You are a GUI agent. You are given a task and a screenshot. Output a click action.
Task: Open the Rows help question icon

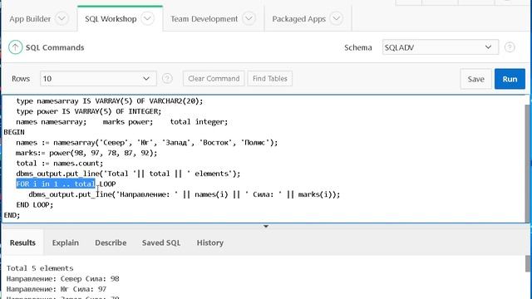(x=167, y=79)
